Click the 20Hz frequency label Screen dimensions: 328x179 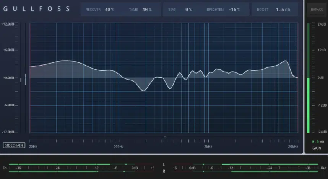33,147
